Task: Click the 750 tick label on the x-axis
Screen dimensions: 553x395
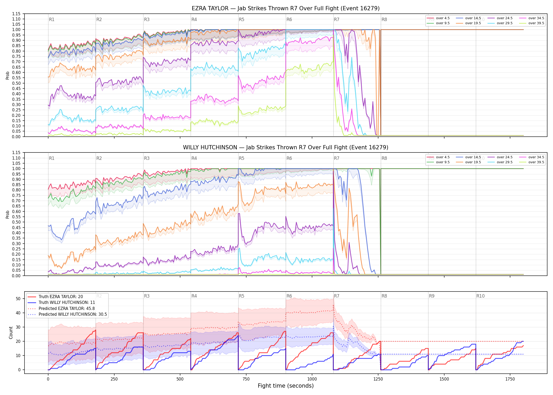Action: 246,379
